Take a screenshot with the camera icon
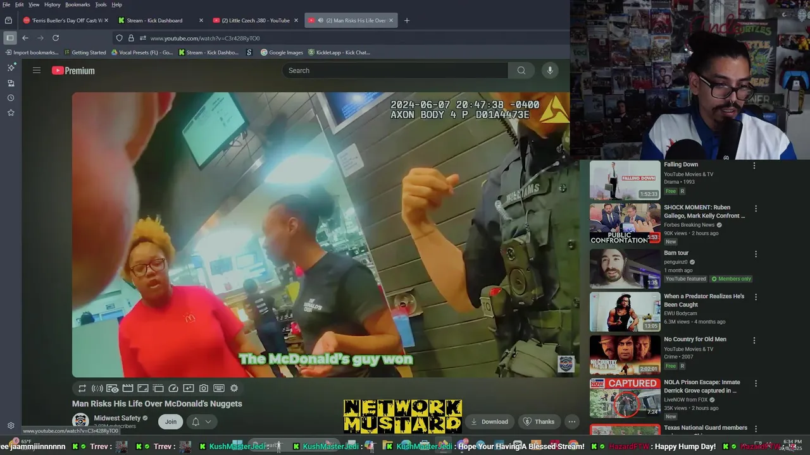The image size is (810, 455). (x=204, y=389)
